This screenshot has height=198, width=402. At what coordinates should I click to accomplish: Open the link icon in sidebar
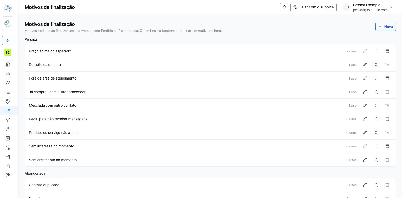[x=8, y=74]
